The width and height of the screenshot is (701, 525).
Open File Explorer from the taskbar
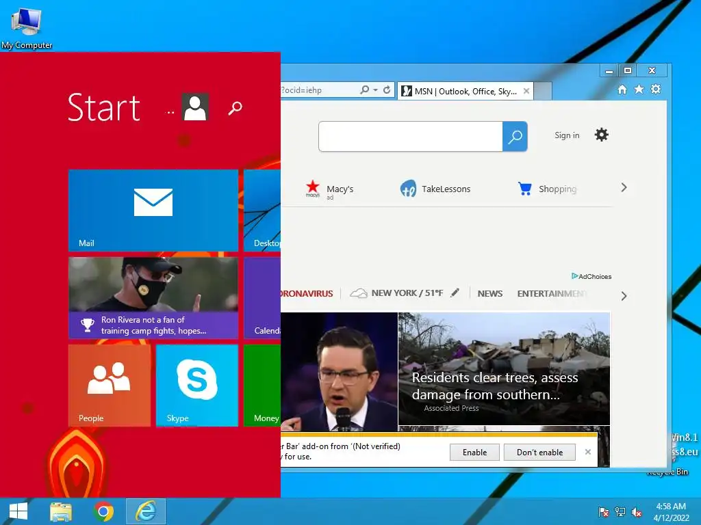click(61, 511)
